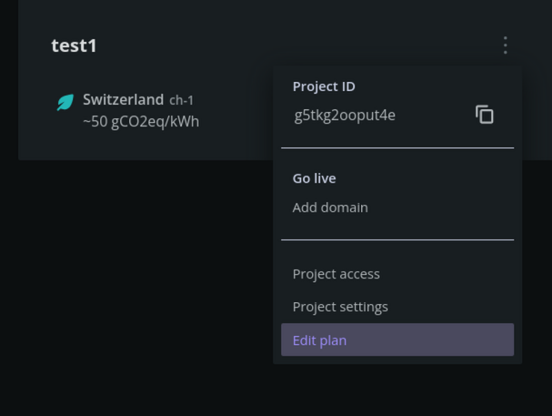The image size is (552, 416).
Task: Click the Go live section heading
Action: point(314,178)
